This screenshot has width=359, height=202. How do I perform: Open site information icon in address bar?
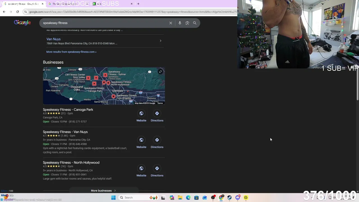click(26, 12)
